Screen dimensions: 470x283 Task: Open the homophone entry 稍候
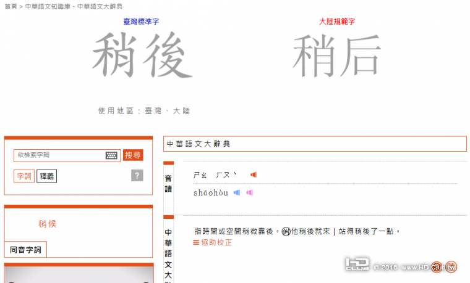pyautogui.click(x=48, y=224)
